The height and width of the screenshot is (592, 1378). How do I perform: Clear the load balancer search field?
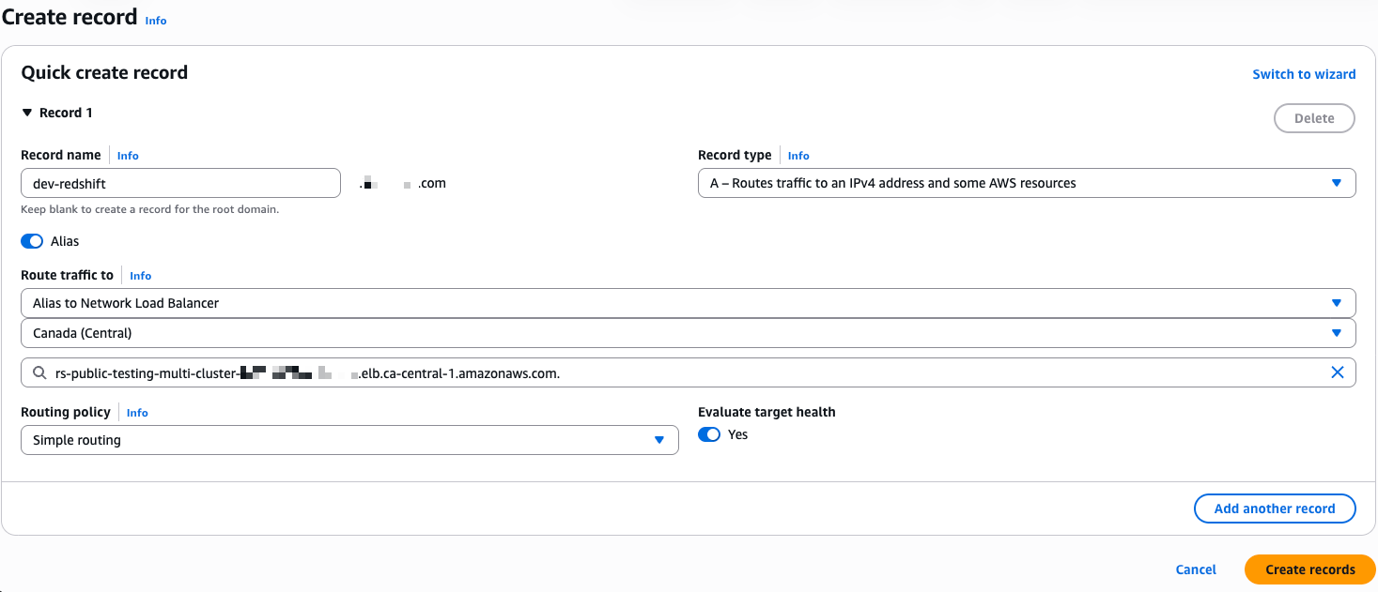(x=1337, y=372)
